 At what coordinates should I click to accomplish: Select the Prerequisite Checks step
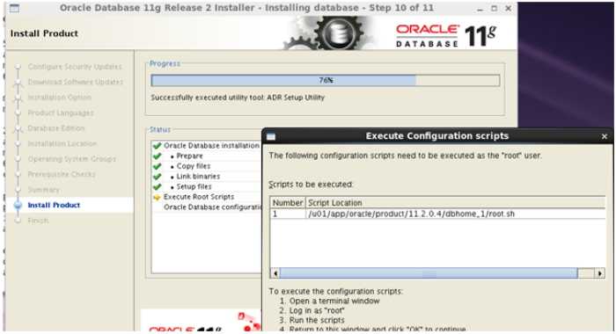[x=62, y=174]
